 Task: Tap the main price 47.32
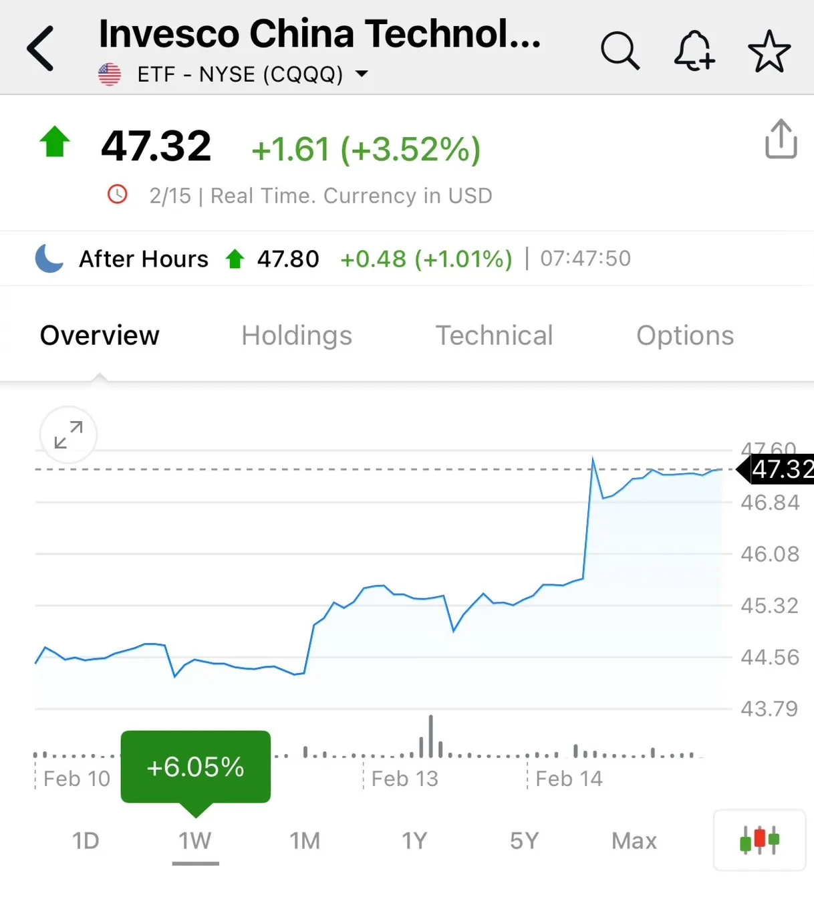click(156, 146)
